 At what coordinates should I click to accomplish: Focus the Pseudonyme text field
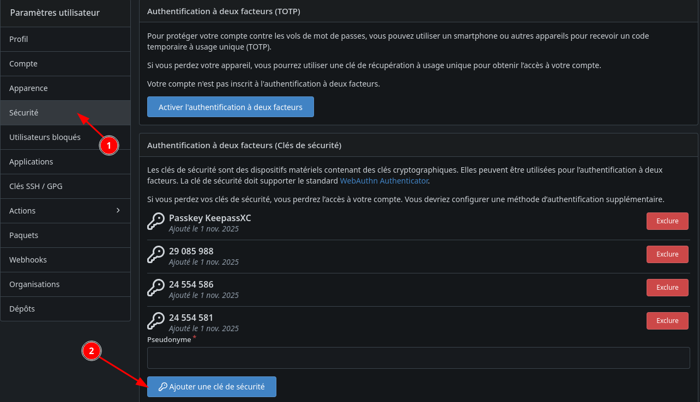click(418, 358)
